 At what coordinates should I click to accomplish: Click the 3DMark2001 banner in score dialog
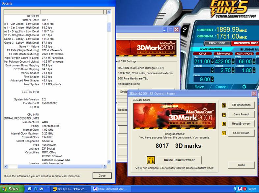point(174,116)
